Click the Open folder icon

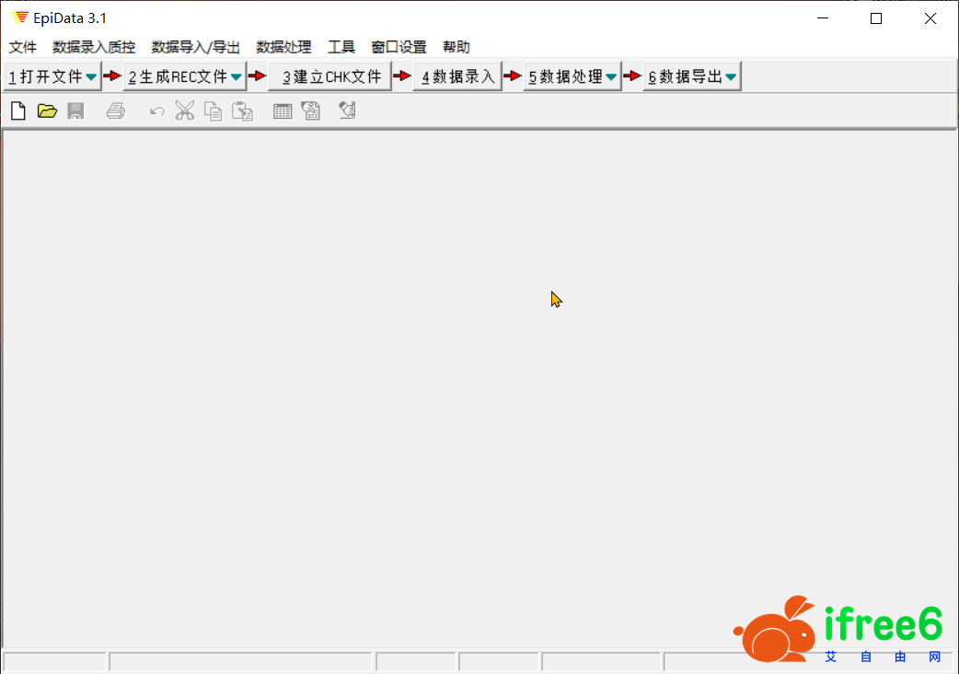[47, 111]
